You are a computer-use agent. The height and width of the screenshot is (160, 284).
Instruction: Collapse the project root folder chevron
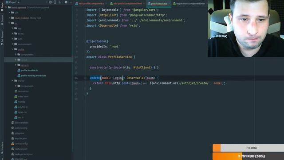pyautogui.click(x=6, y=8)
